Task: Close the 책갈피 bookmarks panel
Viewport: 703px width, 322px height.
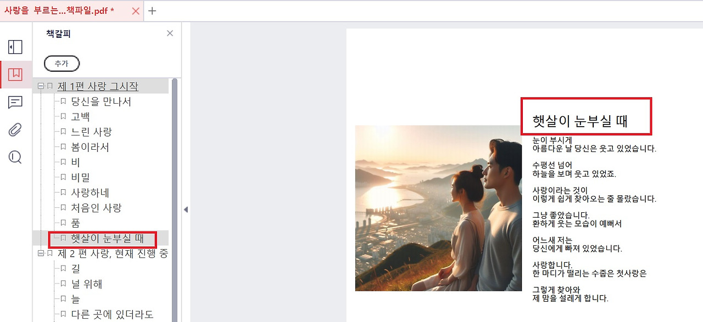Action: pos(170,33)
